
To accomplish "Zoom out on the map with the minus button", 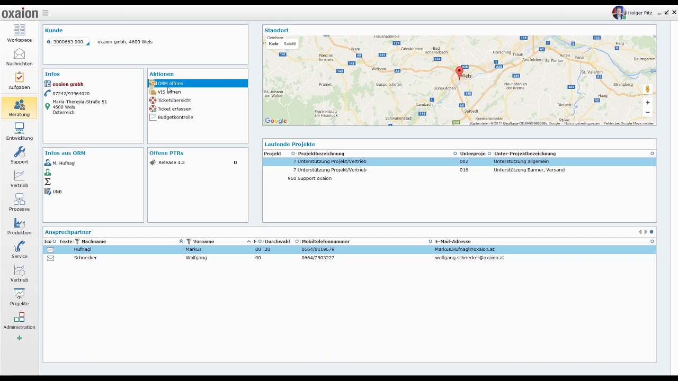I will [647, 112].
